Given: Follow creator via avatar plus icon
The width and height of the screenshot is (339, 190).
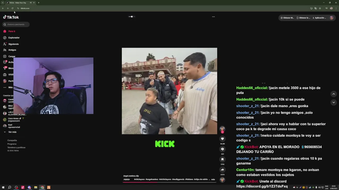Looking at the screenshot, I should (x=222, y=132).
